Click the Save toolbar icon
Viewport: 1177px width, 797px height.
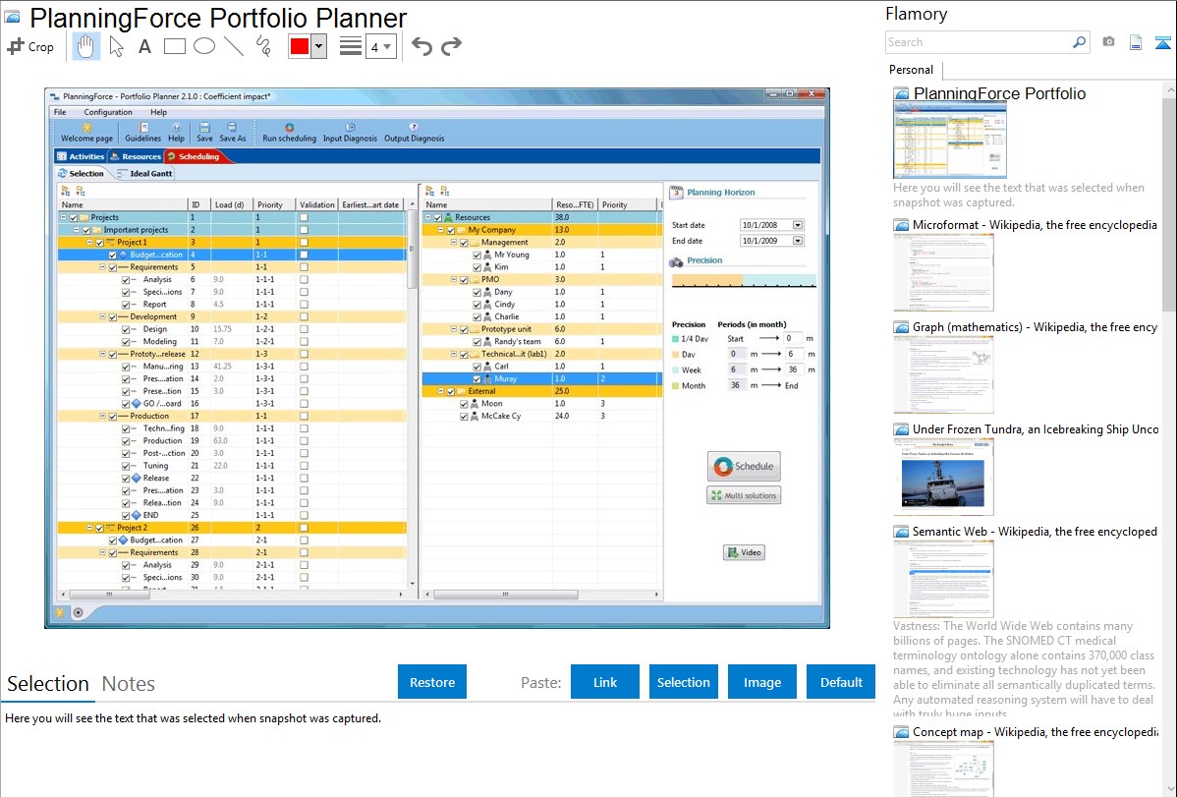point(204,133)
